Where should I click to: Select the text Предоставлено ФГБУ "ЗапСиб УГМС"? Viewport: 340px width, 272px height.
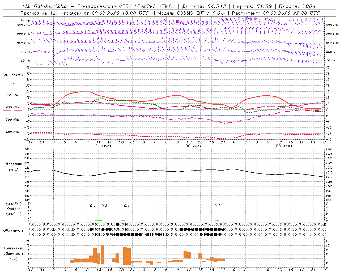coord(126,6)
